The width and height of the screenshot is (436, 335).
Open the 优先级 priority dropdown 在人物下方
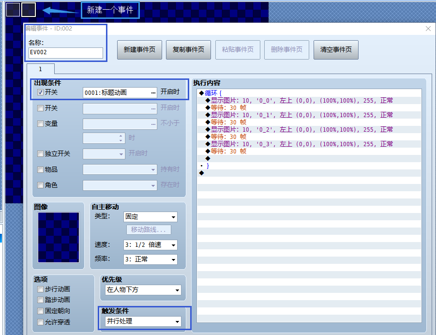coord(143,290)
